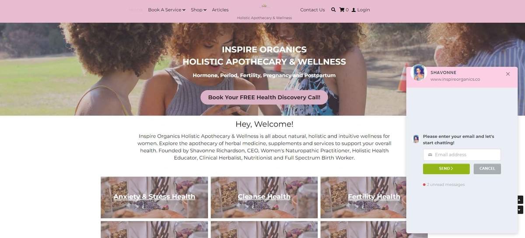Expand the Book A Service dropdown
Viewport: 525px width, 238px height.
tap(167, 10)
